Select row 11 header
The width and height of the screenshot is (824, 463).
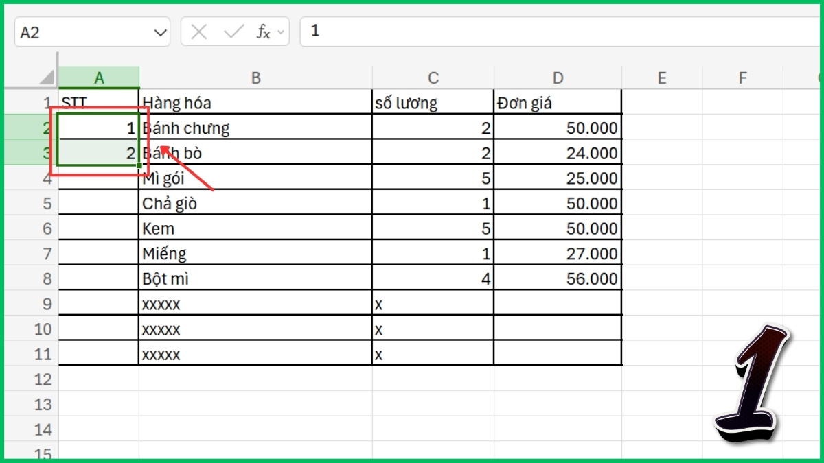(32, 354)
